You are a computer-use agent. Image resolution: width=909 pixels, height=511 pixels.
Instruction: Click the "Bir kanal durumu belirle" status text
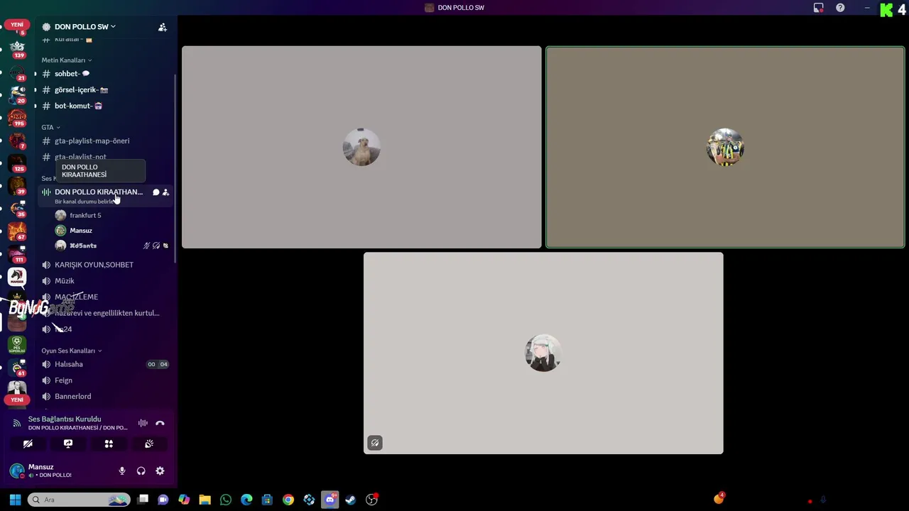84,202
